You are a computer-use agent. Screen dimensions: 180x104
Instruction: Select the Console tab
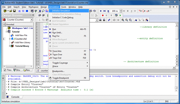click(14, 97)
